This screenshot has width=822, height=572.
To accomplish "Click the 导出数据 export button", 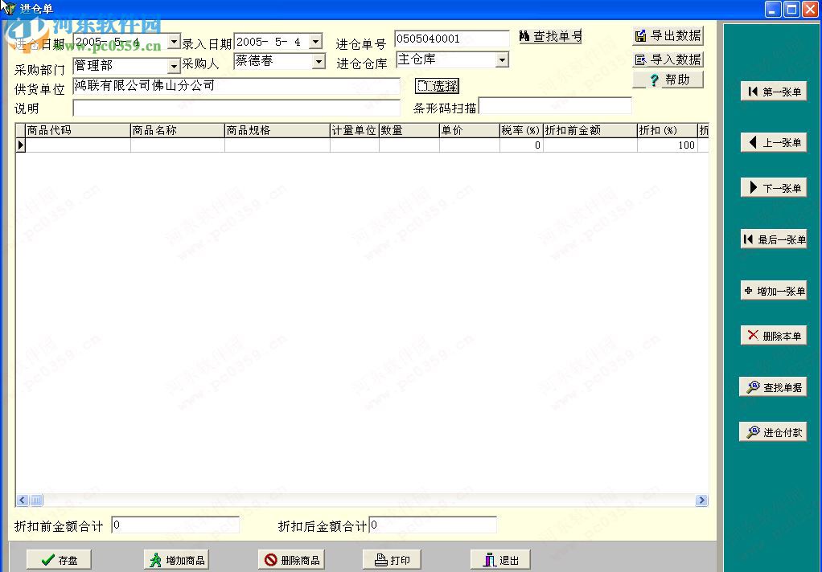I will pyautogui.click(x=668, y=35).
